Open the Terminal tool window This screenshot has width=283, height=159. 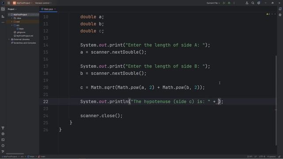tap(3, 140)
